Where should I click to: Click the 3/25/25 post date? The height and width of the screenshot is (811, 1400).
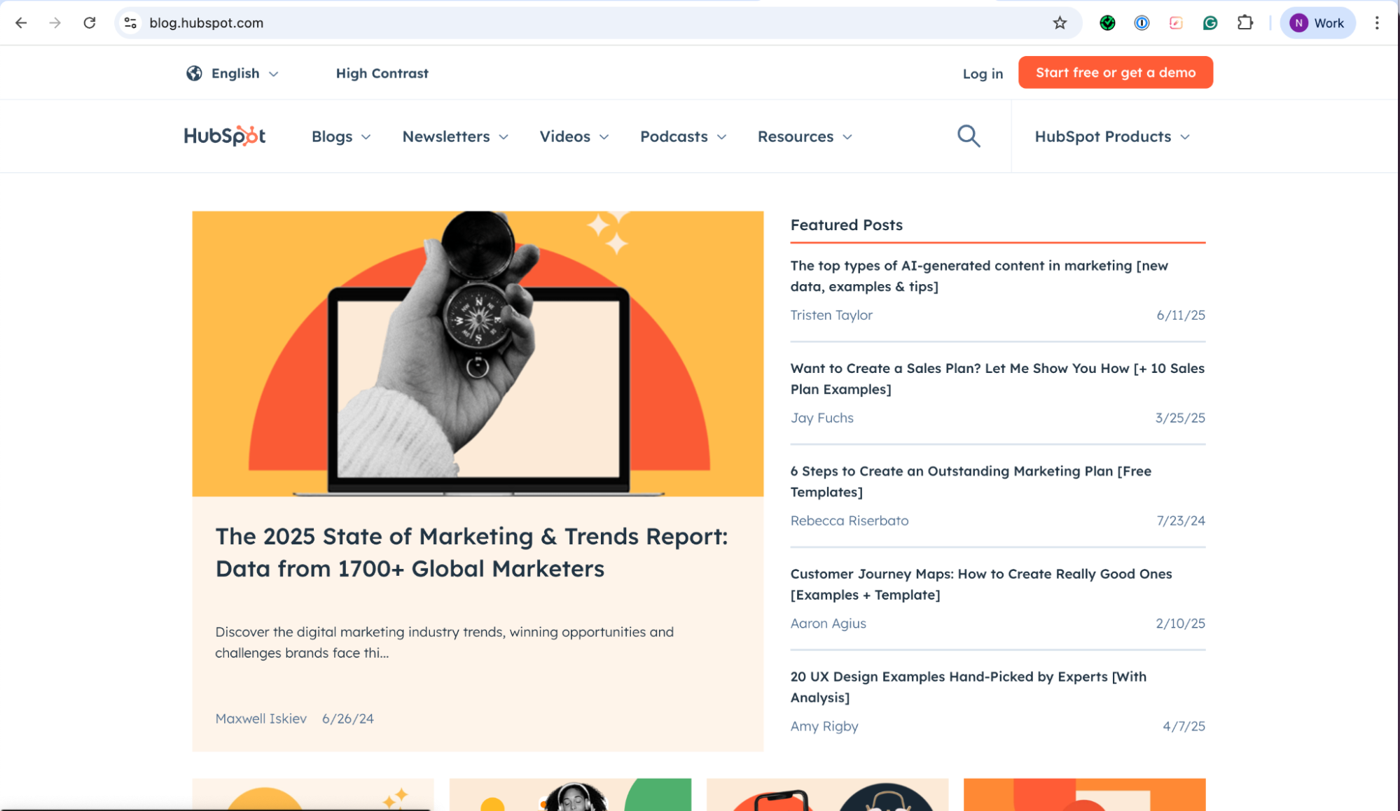pyautogui.click(x=1180, y=418)
